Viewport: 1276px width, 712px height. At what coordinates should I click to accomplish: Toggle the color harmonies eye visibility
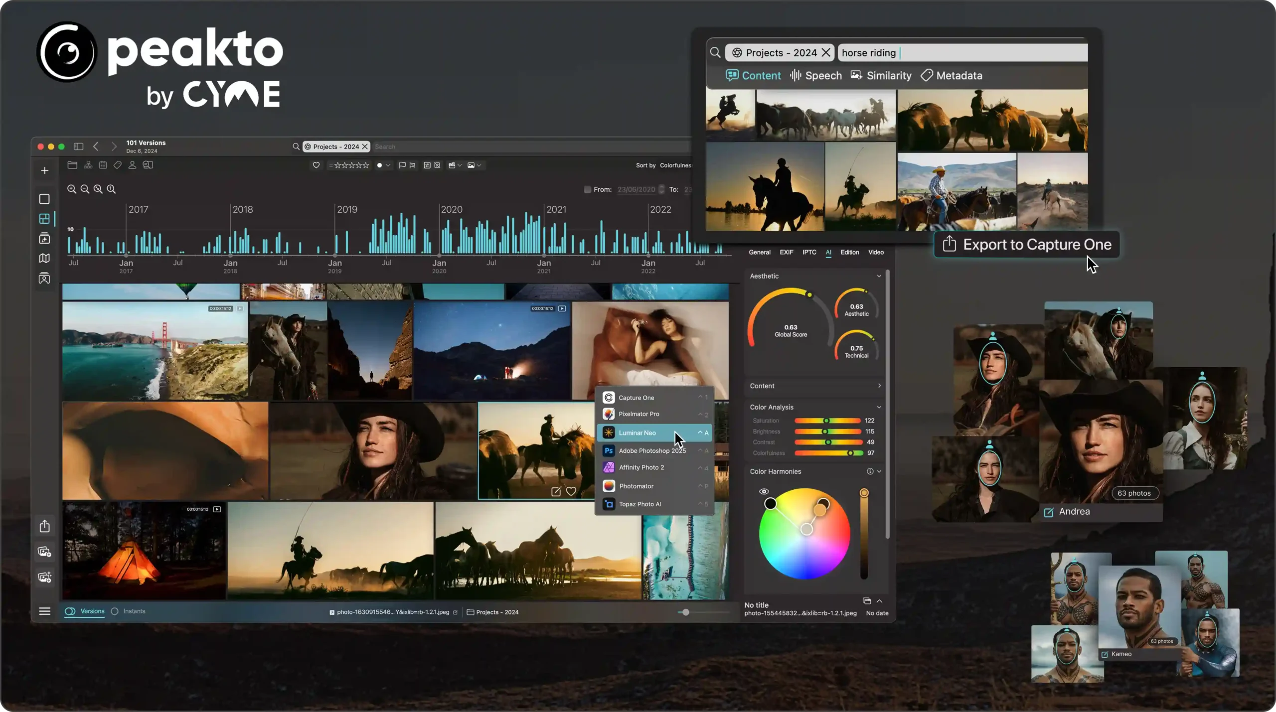(x=764, y=492)
